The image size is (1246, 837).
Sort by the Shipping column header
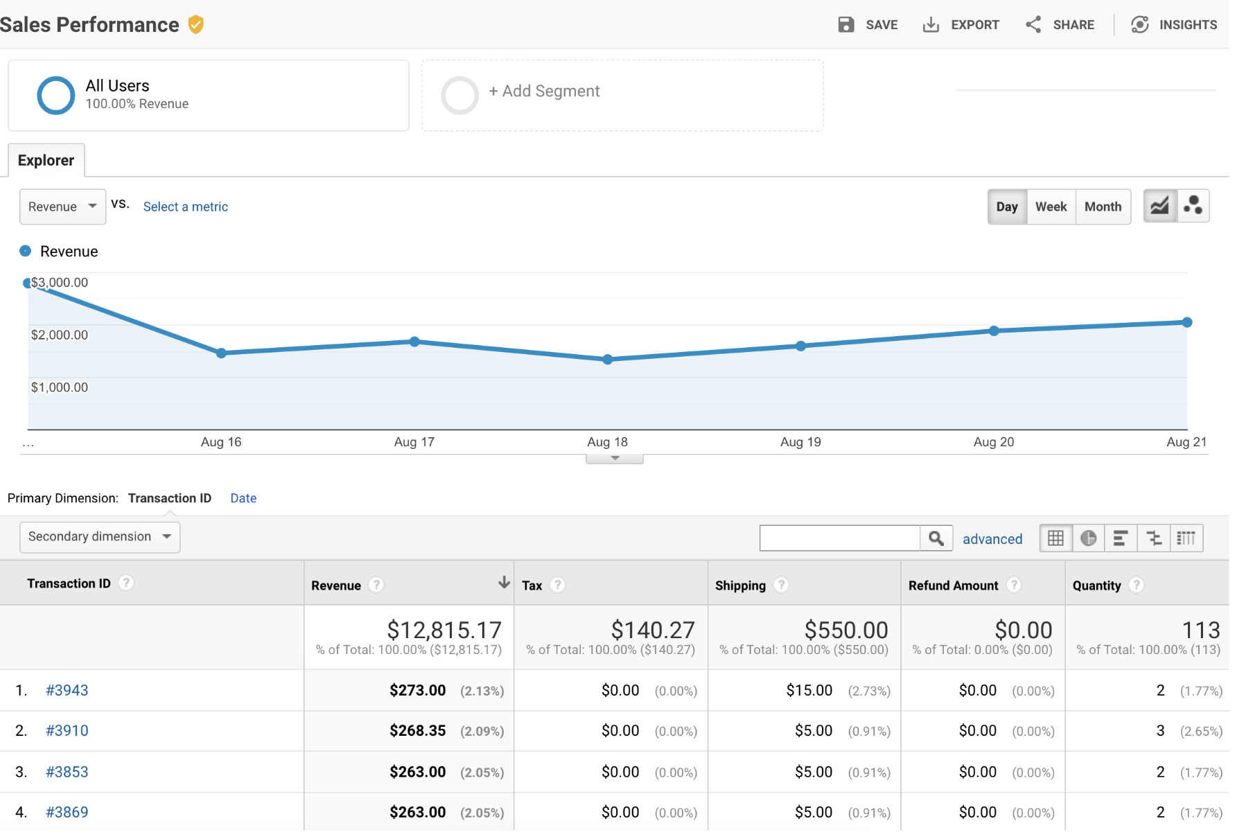pos(740,585)
